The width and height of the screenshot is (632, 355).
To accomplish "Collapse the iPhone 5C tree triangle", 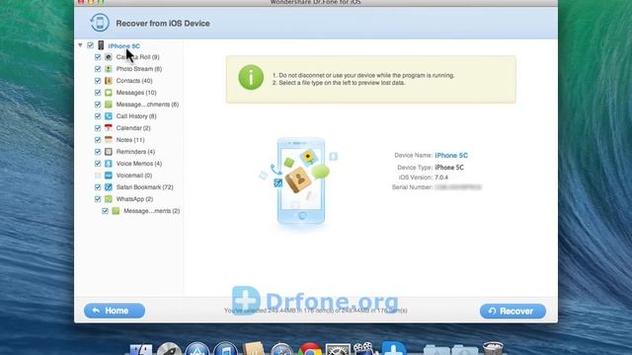I will 80,45.
